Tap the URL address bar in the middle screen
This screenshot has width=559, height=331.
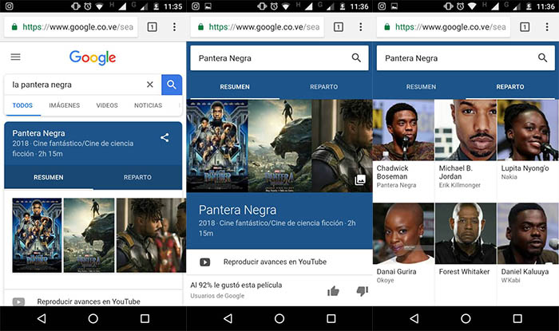(257, 27)
